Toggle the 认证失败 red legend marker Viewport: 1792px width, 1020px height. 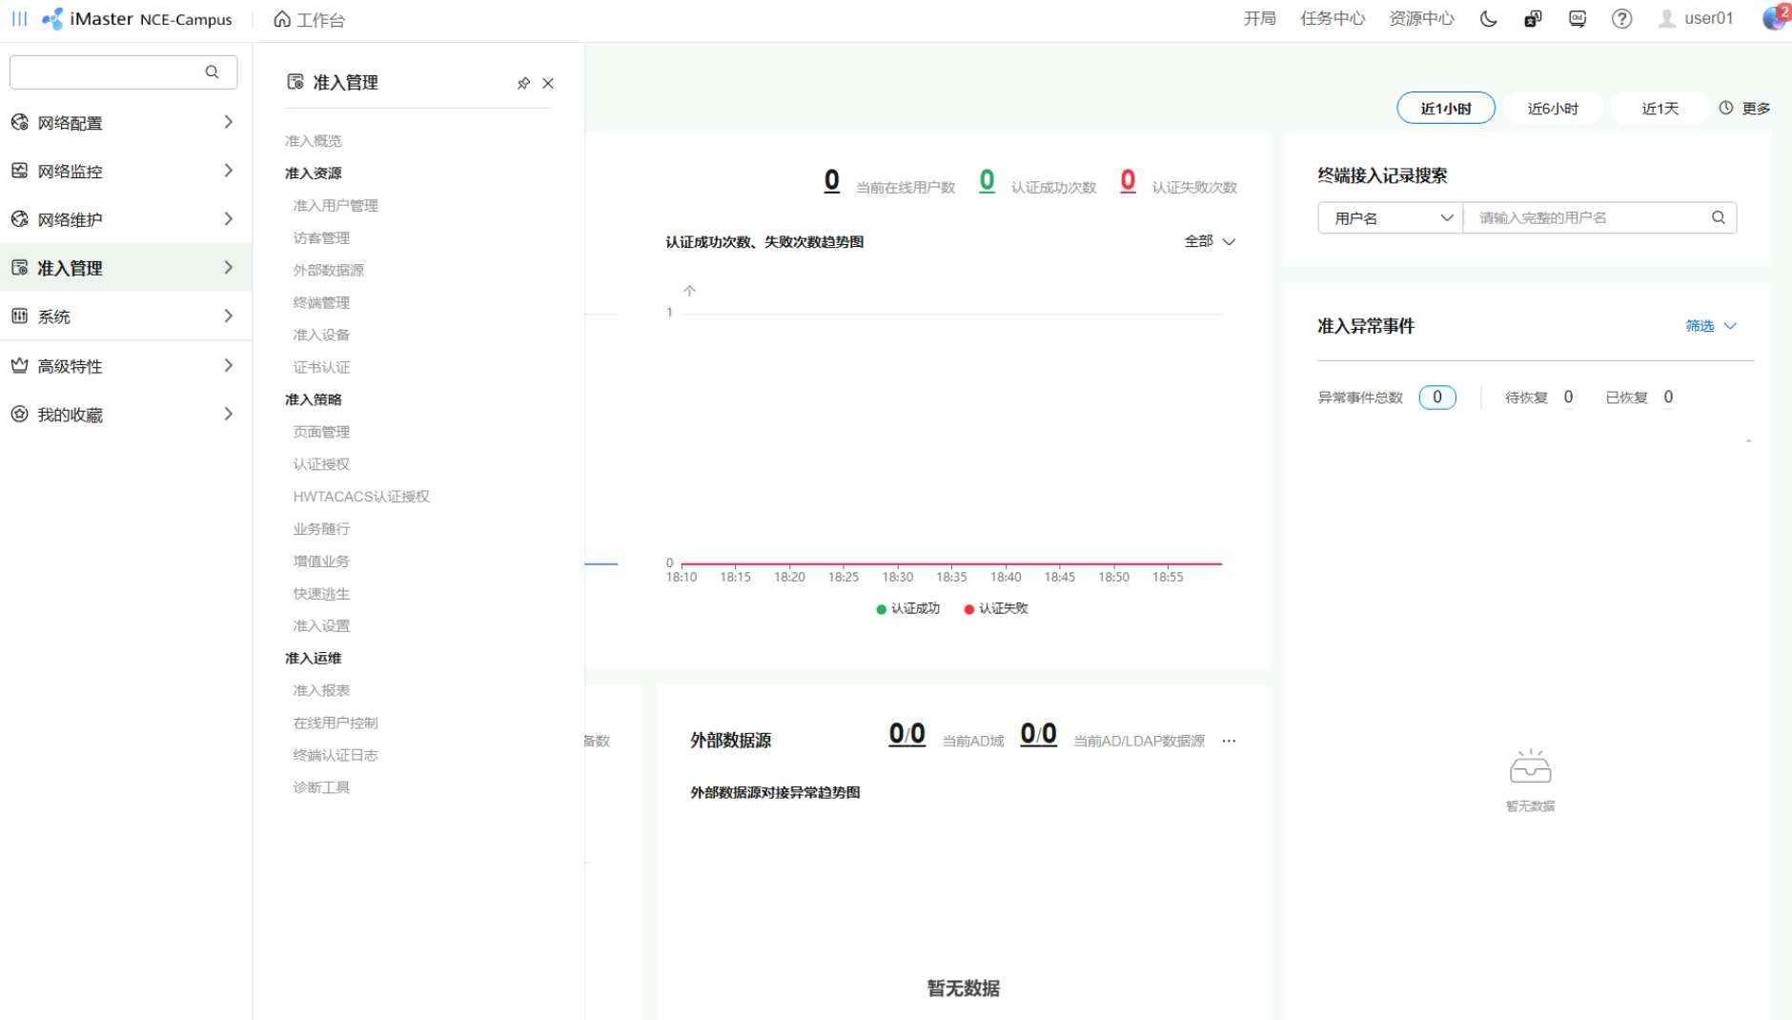pyautogui.click(x=969, y=609)
